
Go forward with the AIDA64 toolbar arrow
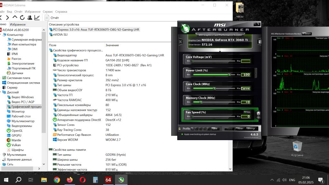point(8,18)
